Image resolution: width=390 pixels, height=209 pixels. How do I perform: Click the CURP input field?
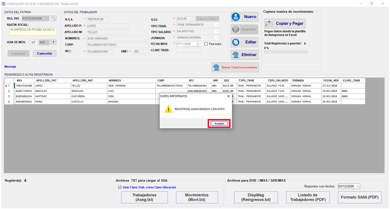(117, 45)
